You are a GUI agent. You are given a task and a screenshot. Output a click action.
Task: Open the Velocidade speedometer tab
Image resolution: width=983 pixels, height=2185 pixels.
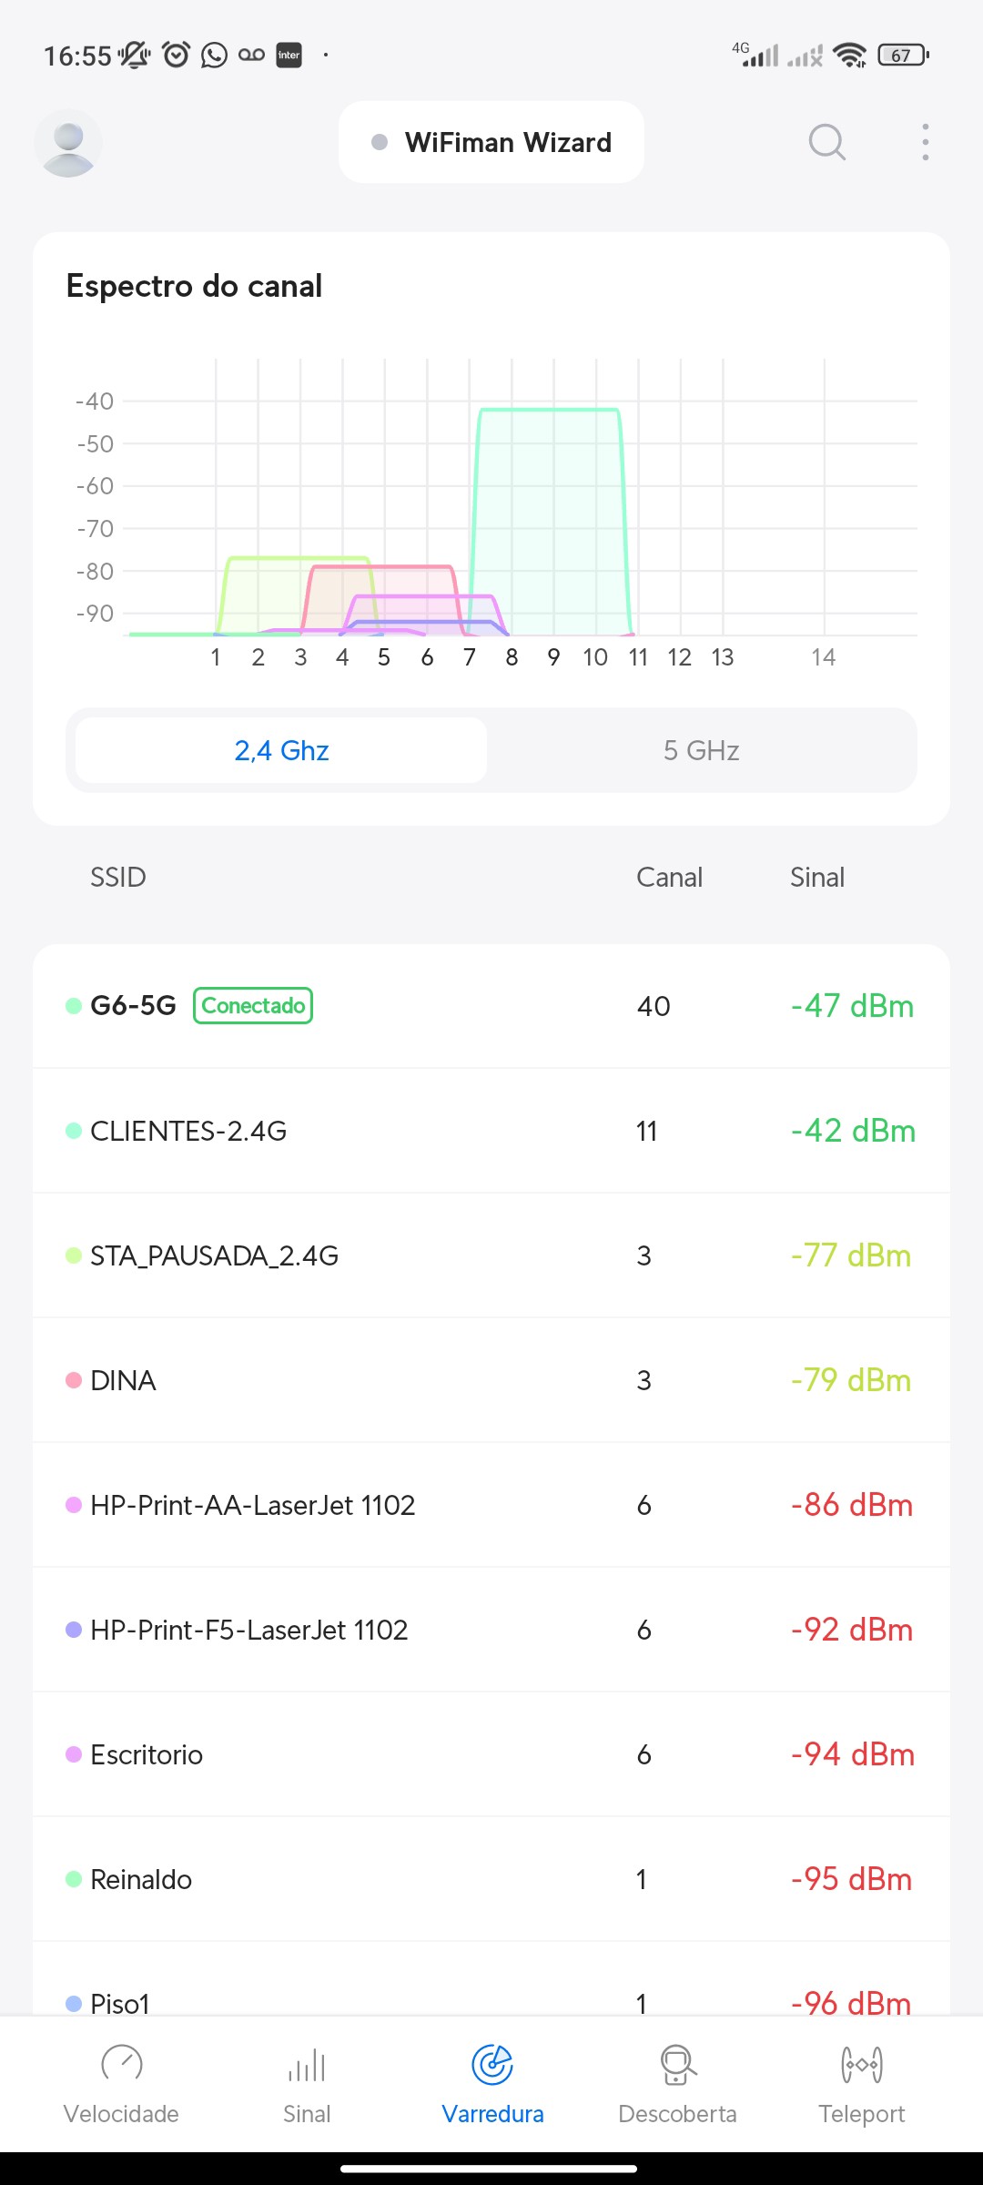coord(121,2082)
